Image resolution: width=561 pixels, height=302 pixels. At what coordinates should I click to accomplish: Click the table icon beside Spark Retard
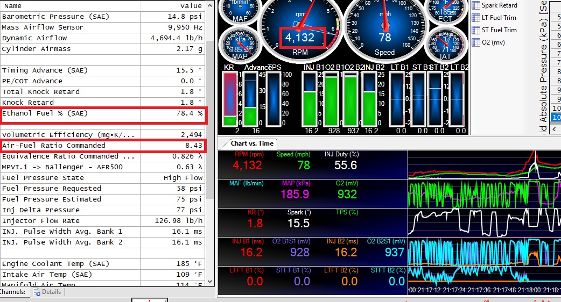476,5
